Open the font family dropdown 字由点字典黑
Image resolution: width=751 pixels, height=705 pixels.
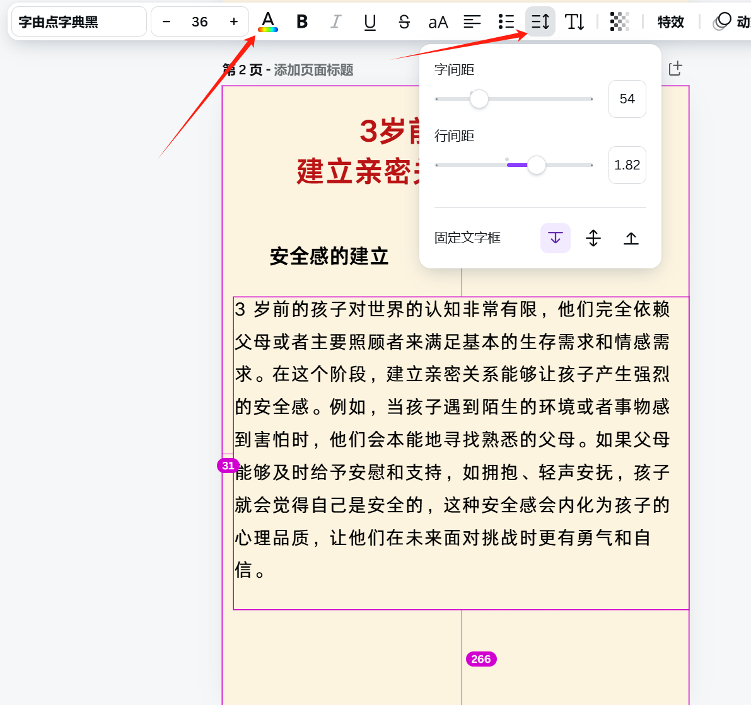coord(78,21)
